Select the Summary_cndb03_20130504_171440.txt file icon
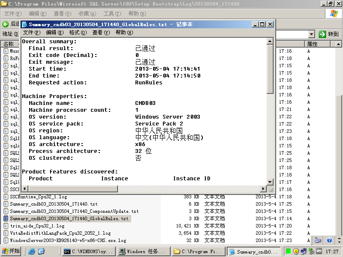Image resolution: width=343 pixels, height=257 pixels. [6, 204]
